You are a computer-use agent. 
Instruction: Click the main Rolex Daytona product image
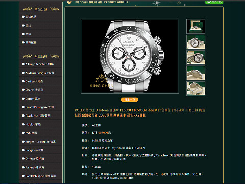point(130,56)
